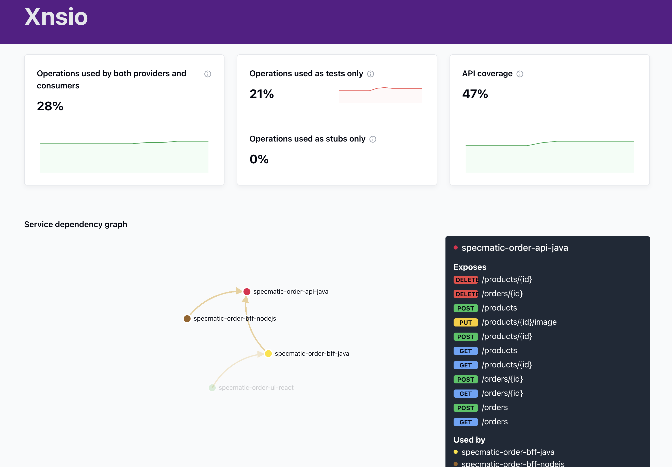Click the Xnsio logo in header
This screenshot has height=467, width=672.
tap(56, 17)
